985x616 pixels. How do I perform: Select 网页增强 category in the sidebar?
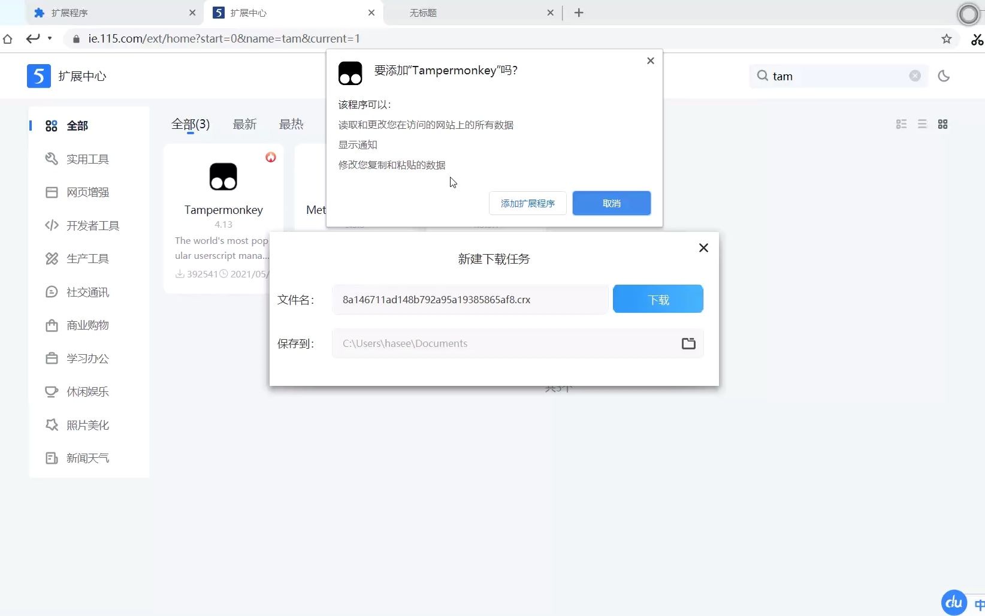tap(89, 192)
